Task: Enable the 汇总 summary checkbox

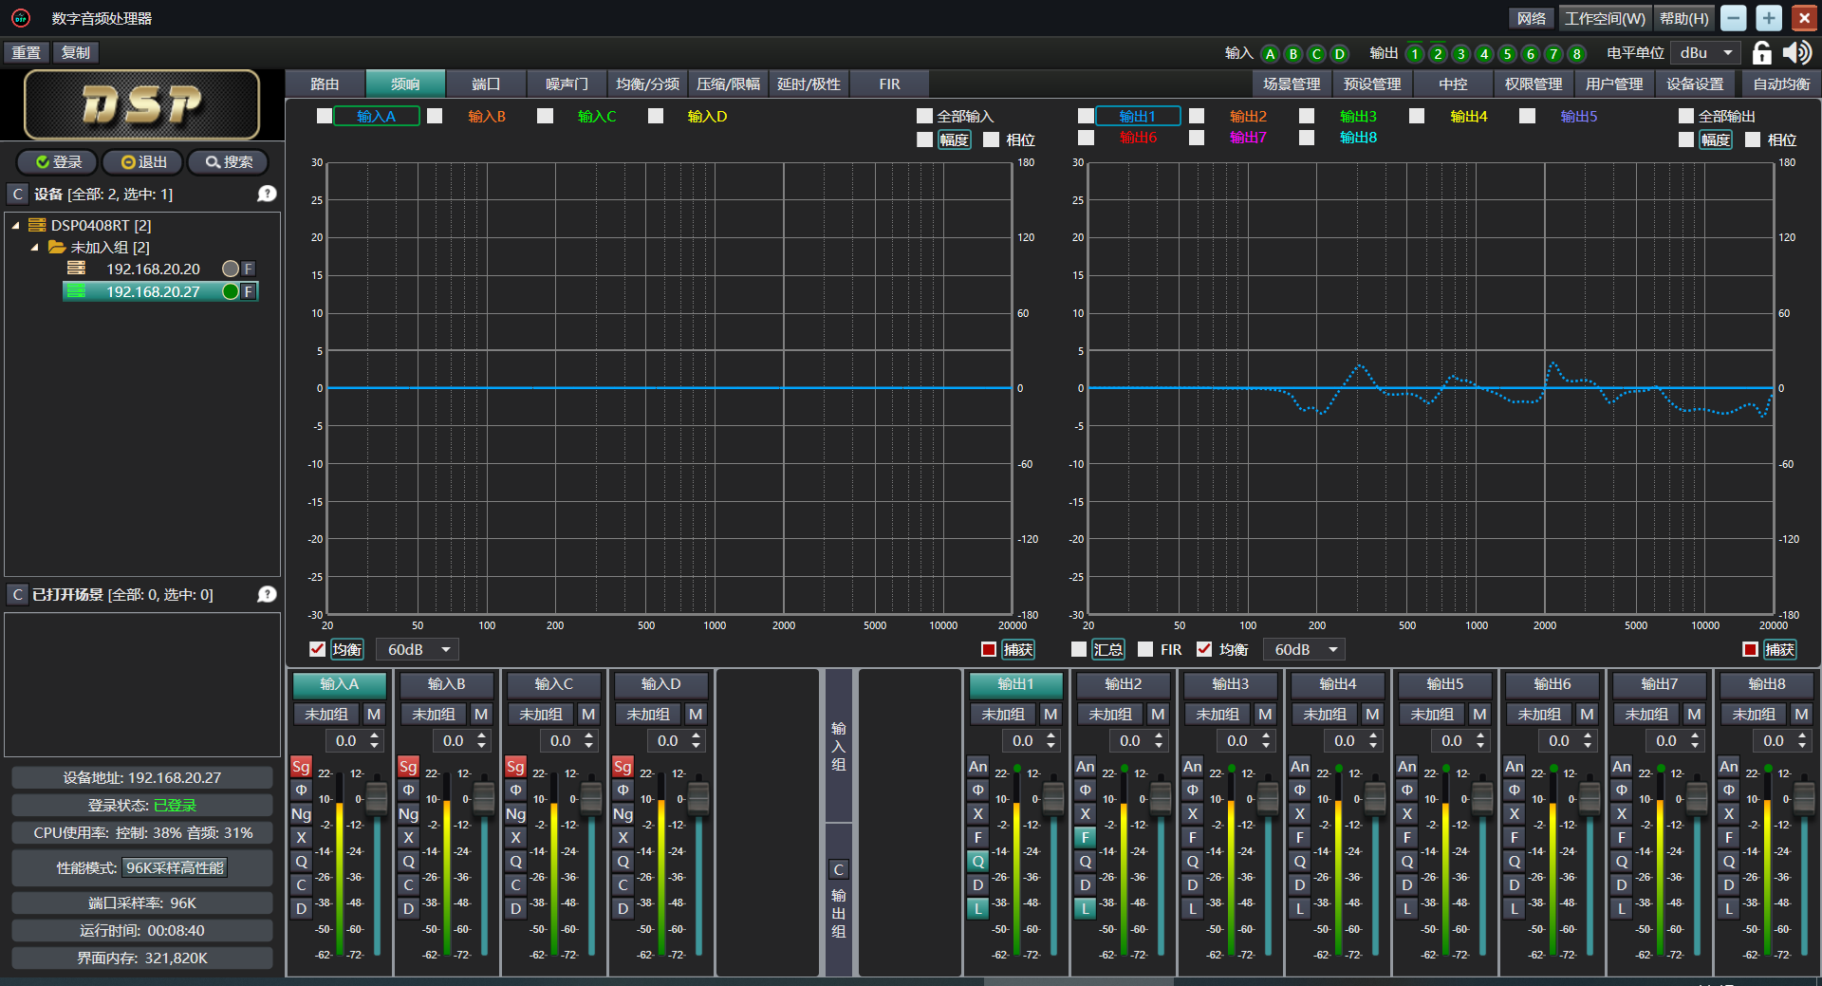Action: (x=1079, y=649)
